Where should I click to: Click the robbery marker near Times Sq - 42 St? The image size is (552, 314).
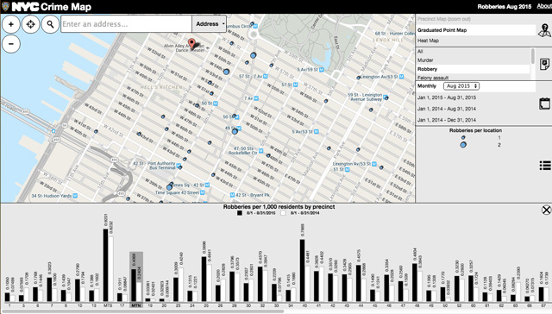(169, 188)
